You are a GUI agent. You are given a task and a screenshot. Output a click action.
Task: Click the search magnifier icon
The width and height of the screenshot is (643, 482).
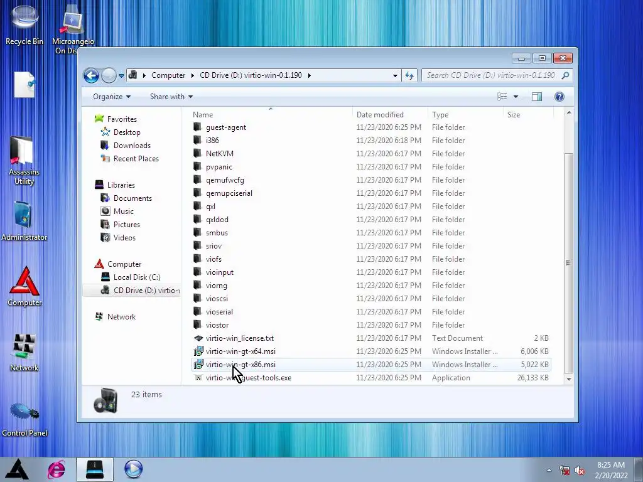pyautogui.click(x=566, y=75)
